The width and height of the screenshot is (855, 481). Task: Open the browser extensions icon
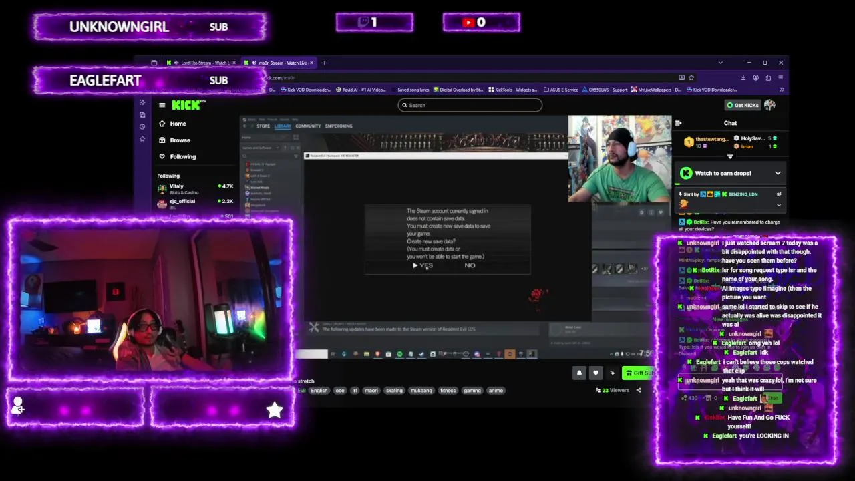coord(768,77)
